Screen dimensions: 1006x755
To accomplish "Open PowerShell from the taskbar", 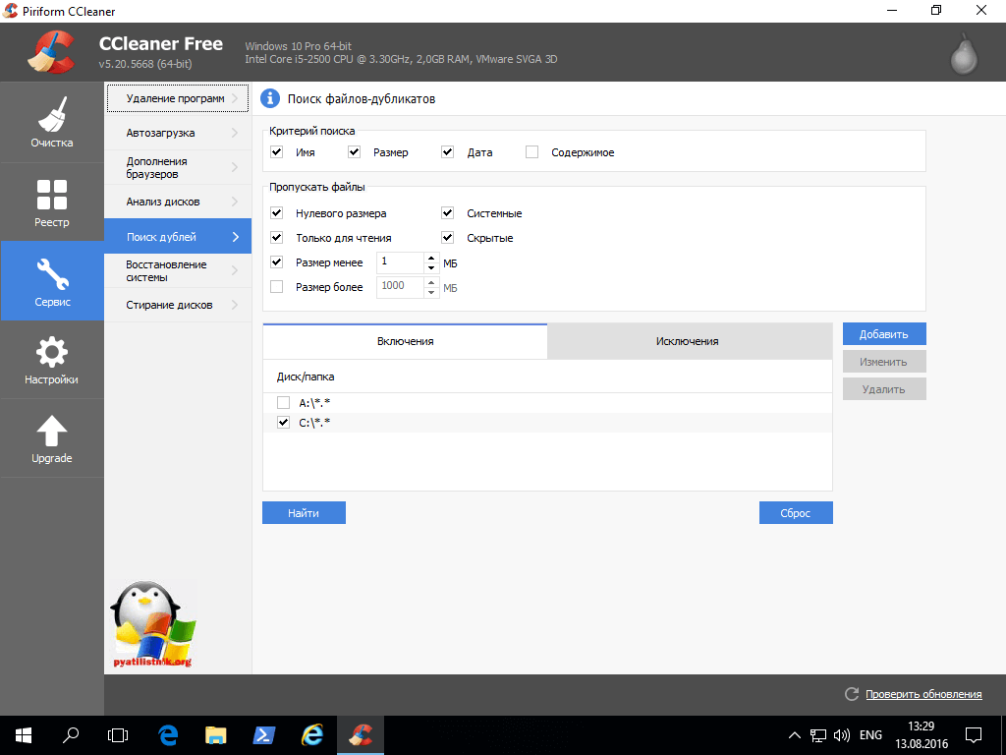I will pos(264,734).
